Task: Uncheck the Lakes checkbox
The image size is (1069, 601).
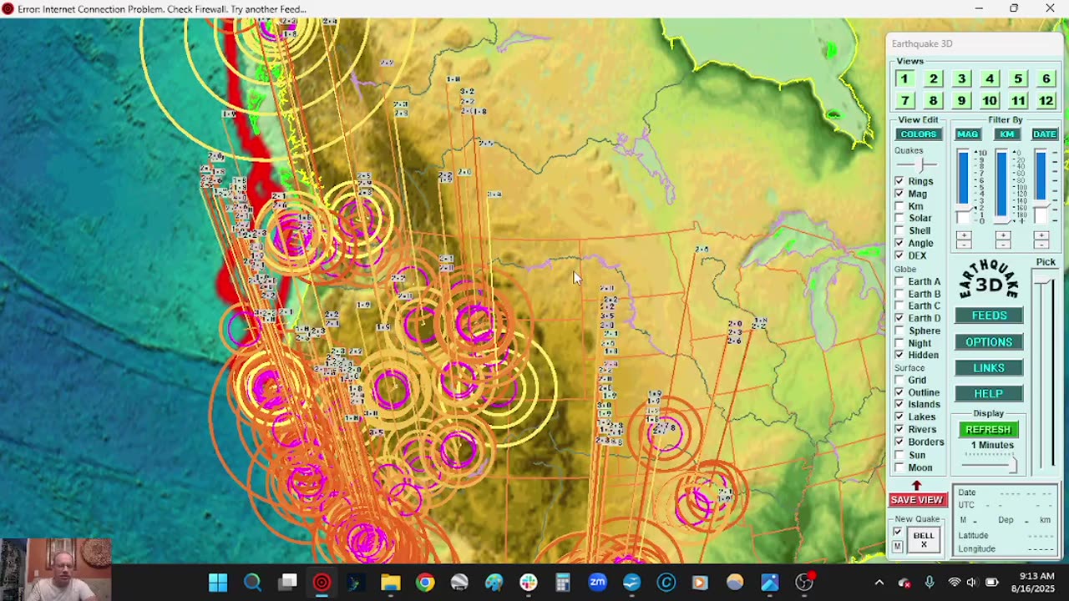Action: coord(899,417)
